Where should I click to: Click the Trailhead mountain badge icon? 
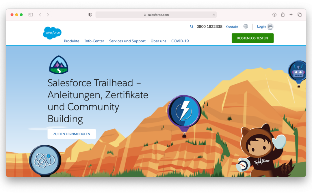point(59,65)
